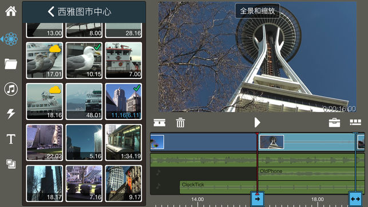This screenshot has height=207, width=368.
Task: Select partially visible clip 8.00
Action: pos(84,30)
